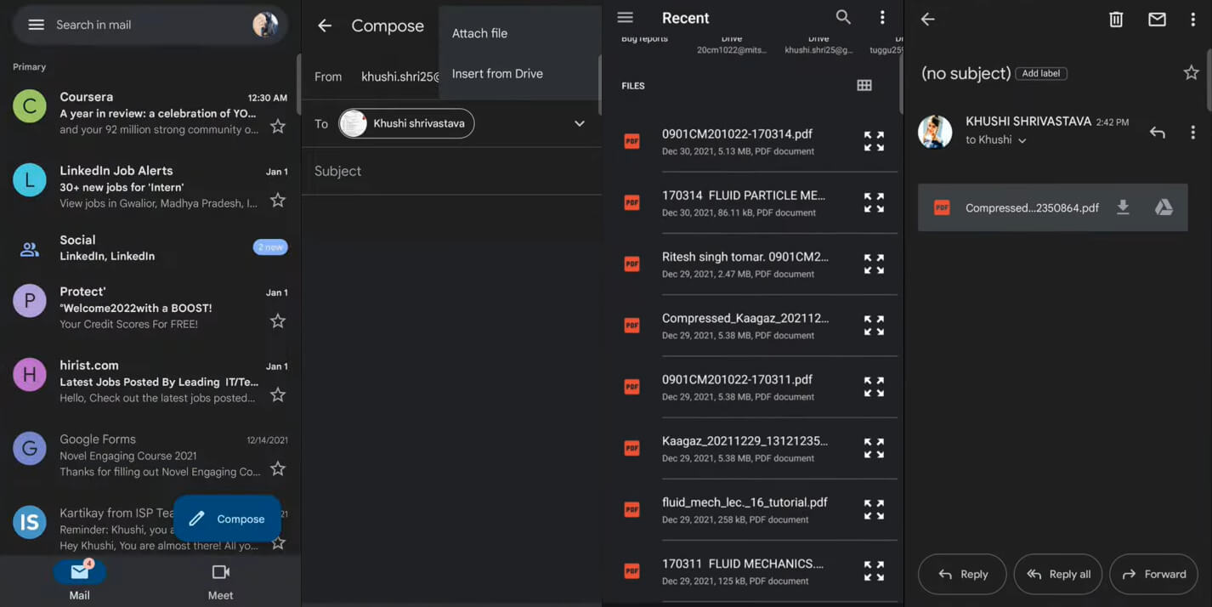The width and height of the screenshot is (1212, 607).
Task: Click the Add label chip
Action: pyautogui.click(x=1041, y=74)
